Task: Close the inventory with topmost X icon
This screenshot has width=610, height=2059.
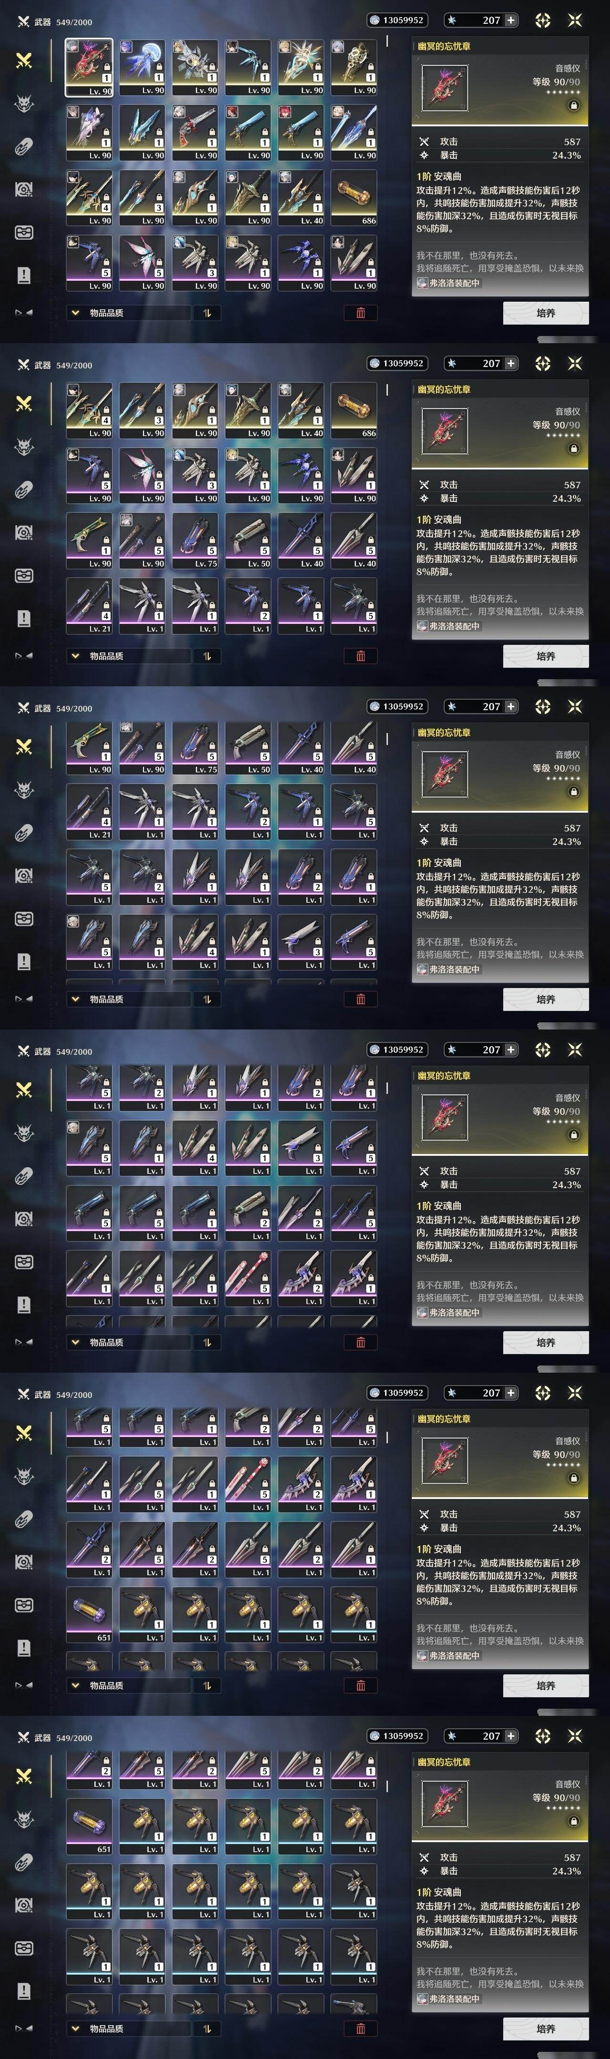Action: pos(575,20)
